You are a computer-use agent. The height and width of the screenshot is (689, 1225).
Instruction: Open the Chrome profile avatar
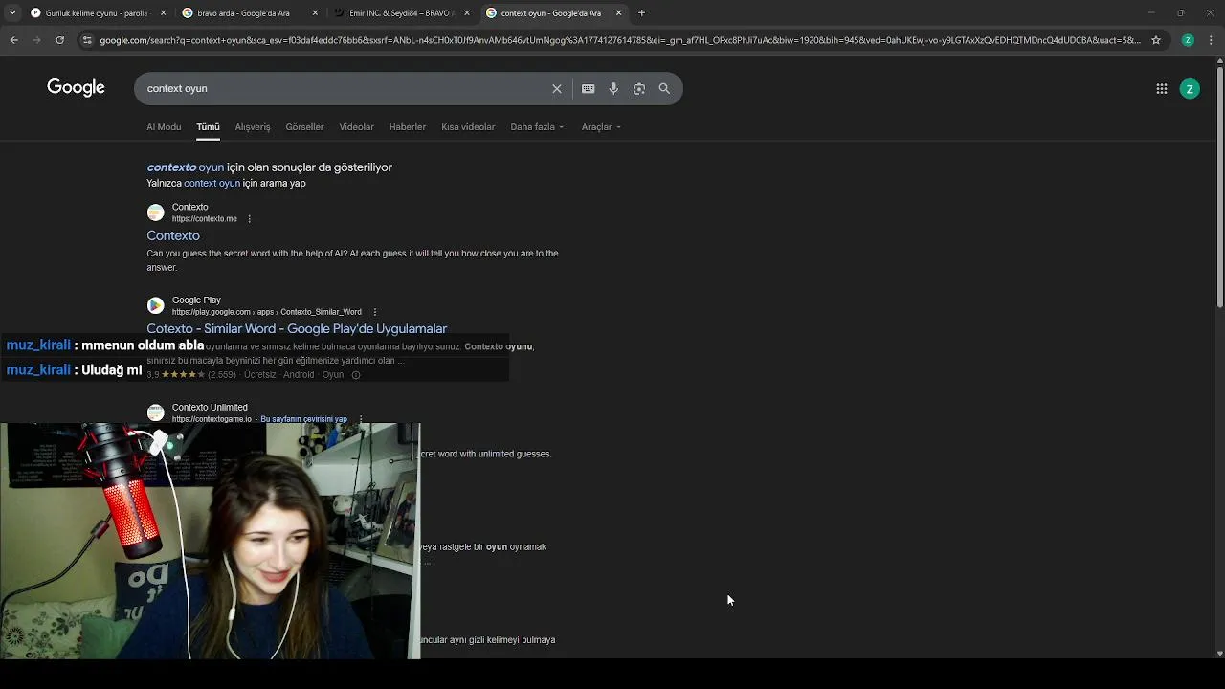1188,40
